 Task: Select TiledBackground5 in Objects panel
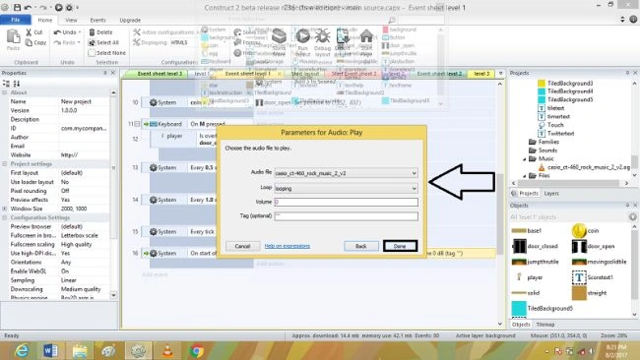pos(543,309)
